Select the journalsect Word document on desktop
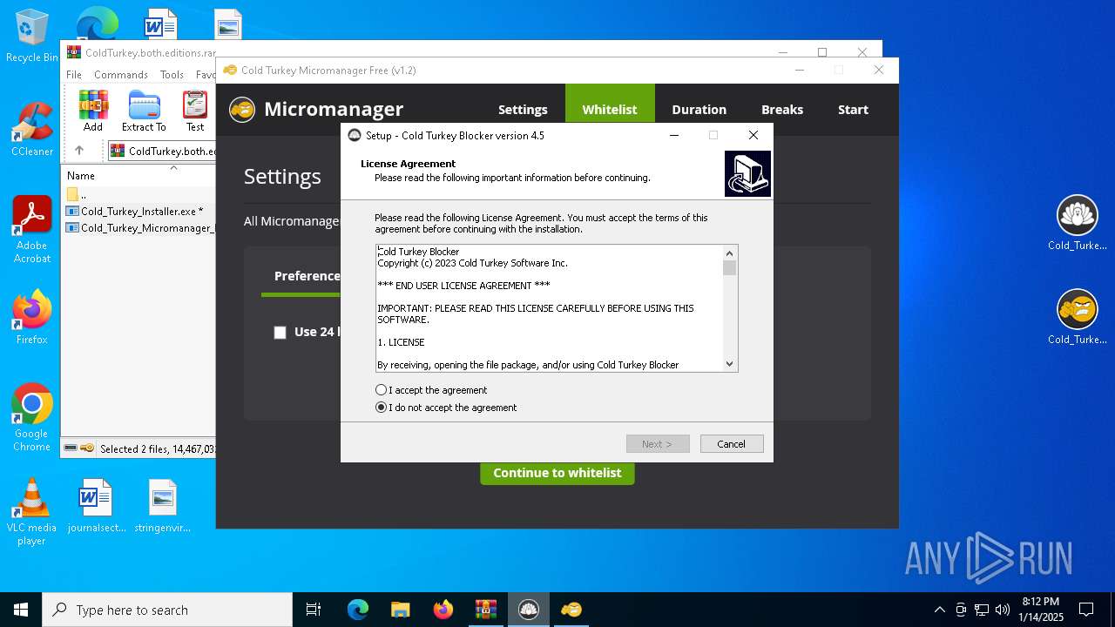Viewport: 1115px width, 627px height. tap(96, 505)
